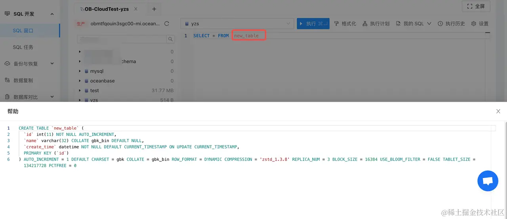Open 执行计划 for the query
The image size is (507, 219).
coord(376,24)
